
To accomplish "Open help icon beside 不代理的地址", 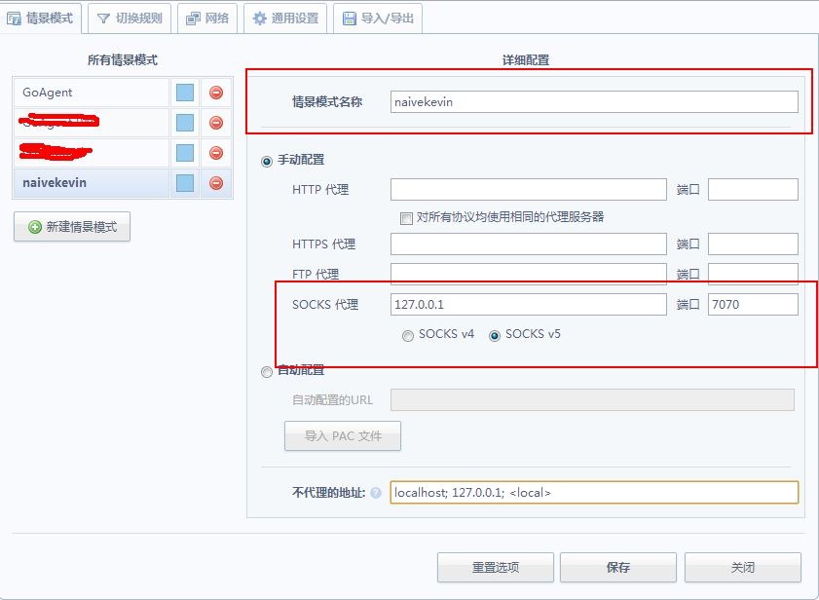I will pos(376,492).
